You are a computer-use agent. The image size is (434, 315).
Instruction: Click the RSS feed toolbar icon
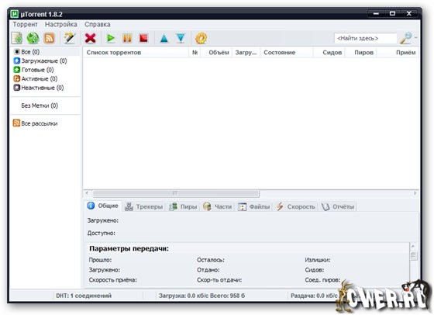(50, 38)
